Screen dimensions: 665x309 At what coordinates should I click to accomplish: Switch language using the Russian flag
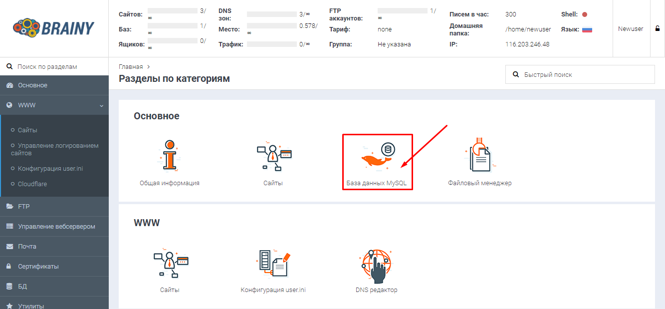coord(587,29)
